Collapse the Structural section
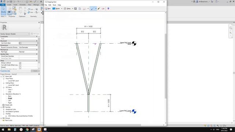The height and width of the screenshot is (132, 235). 37,41
